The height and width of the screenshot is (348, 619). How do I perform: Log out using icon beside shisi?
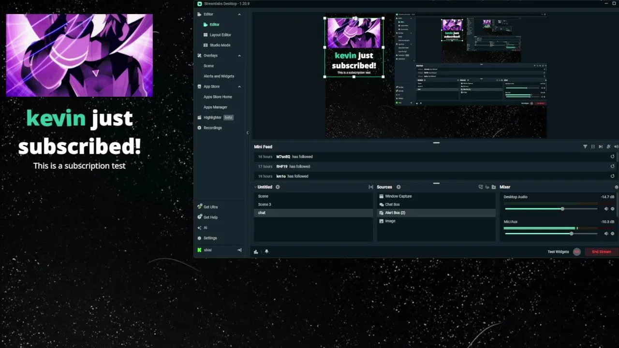tap(239, 250)
